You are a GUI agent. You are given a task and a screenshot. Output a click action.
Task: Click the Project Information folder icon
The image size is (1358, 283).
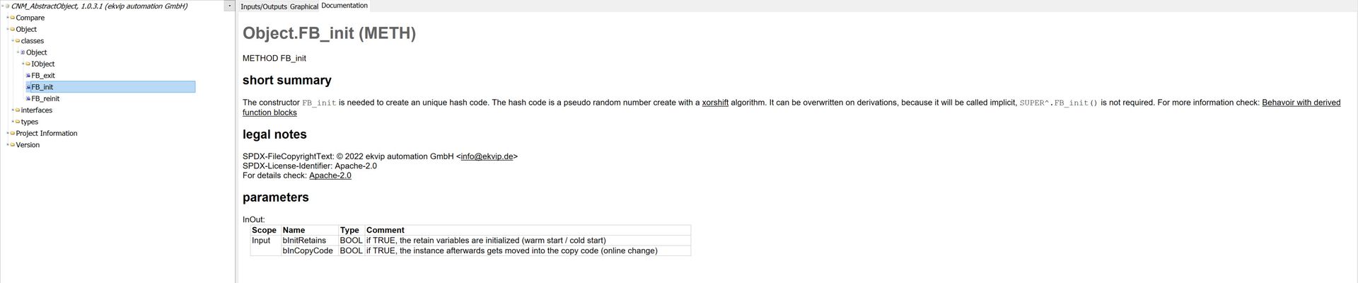pos(13,133)
